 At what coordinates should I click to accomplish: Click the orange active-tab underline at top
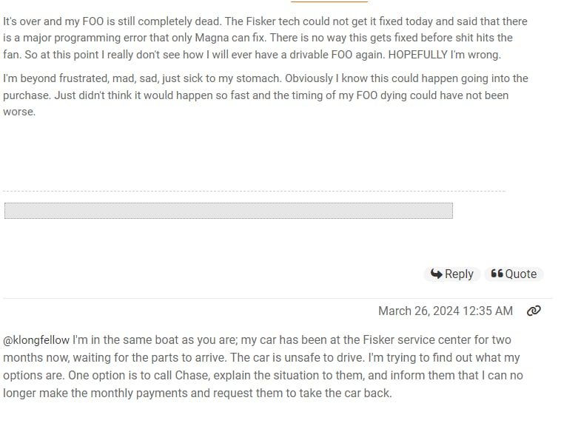click(329, 1)
